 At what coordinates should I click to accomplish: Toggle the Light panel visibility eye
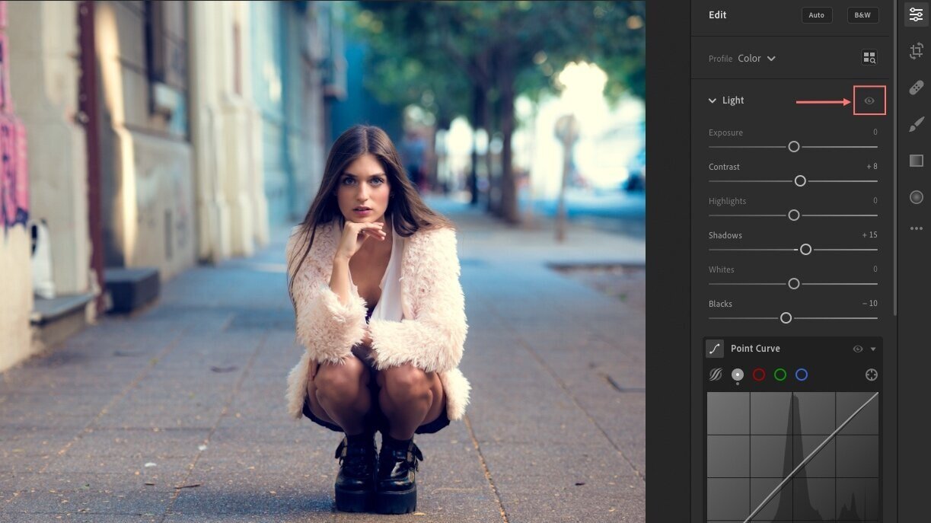pyautogui.click(x=869, y=100)
